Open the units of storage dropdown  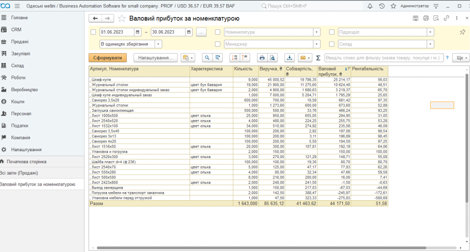tap(158, 44)
